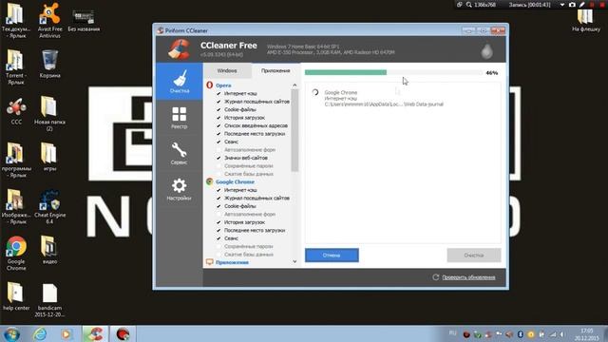The height and width of the screenshot is (342, 608).
Task: Open the Реестр (Registry) section
Action: tap(180, 118)
